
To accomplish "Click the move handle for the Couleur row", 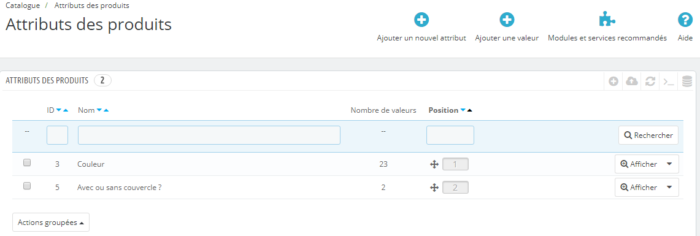I will tap(434, 164).
